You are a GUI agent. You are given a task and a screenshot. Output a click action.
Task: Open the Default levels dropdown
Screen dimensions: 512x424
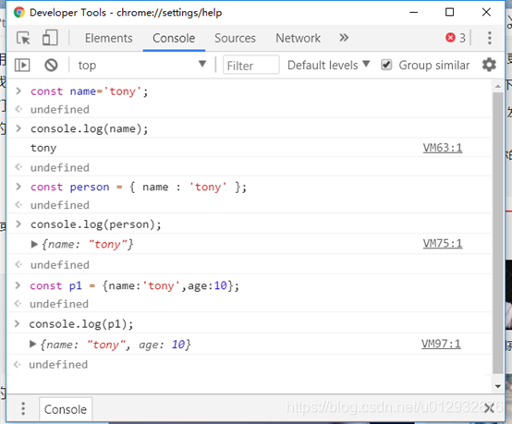328,66
